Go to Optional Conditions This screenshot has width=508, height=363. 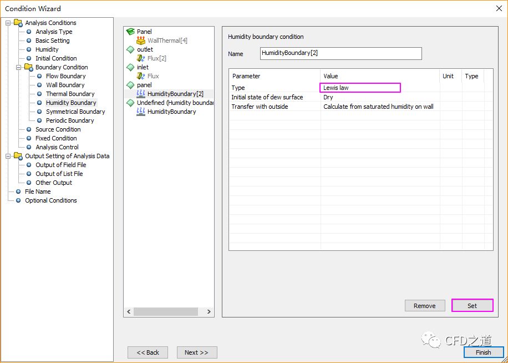[50, 200]
